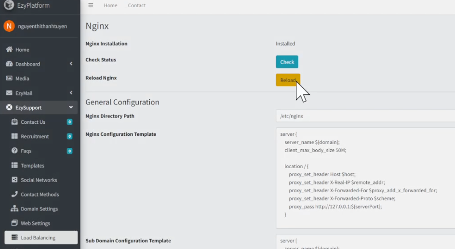Click the Media image icon in sidebar

[x=9, y=79]
